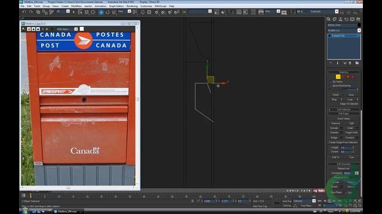The height and width of the screenshot is (214, 382).
Task: Toggle Window/Crossing selection icon
Action: point(93,12)
